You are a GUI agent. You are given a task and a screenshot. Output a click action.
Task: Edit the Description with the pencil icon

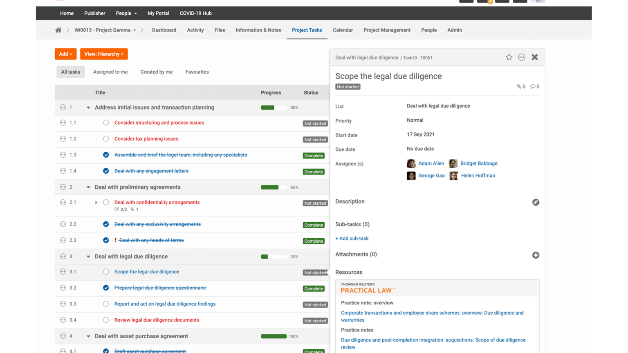(x=536, y=202)
